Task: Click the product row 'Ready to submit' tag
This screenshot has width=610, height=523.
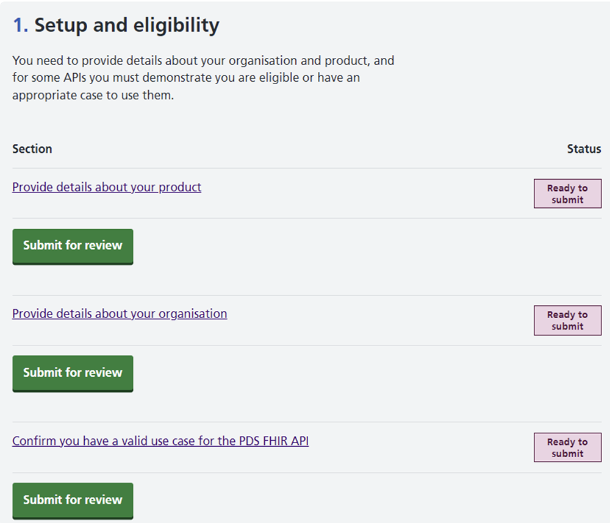Action: click(x=567, y=194)
